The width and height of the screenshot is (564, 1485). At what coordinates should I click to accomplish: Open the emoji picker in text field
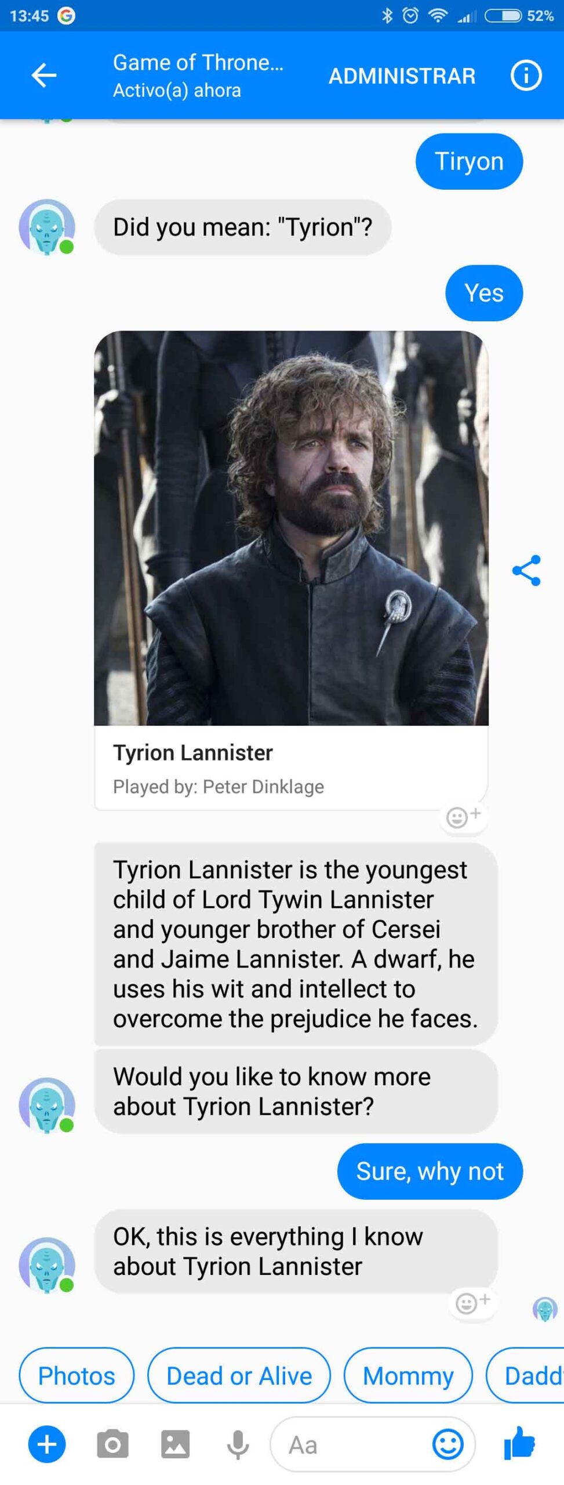pyautogui.click(x=448, y=1444)
